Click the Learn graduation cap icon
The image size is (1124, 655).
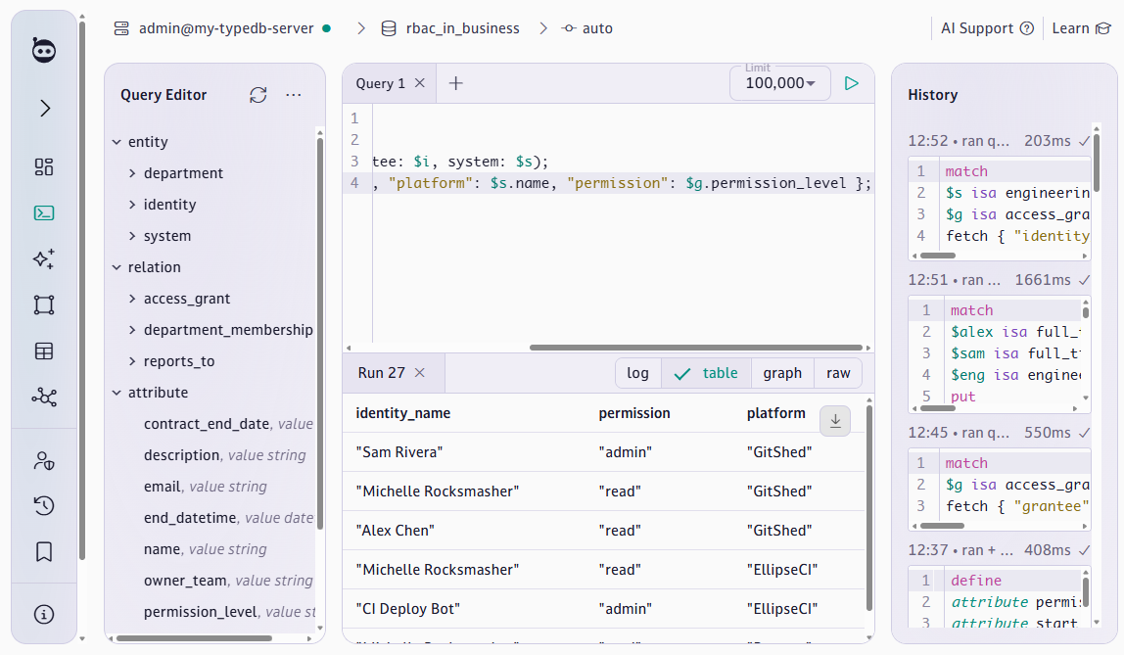coord(1102,28)
